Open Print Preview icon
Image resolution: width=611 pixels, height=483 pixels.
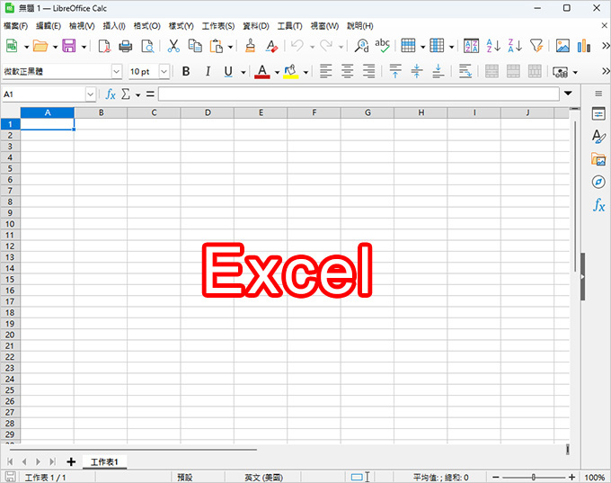click(147, 46)
